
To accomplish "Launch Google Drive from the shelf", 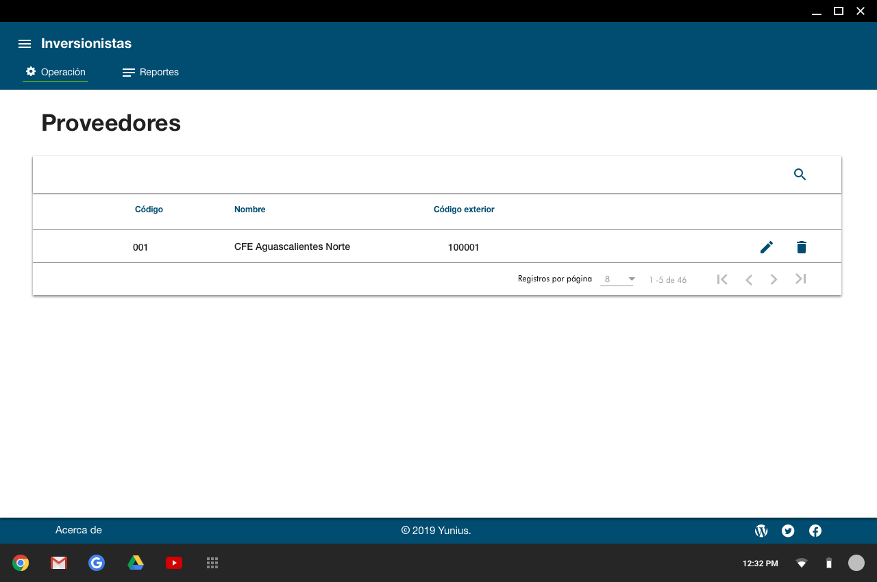I will 136,563.
